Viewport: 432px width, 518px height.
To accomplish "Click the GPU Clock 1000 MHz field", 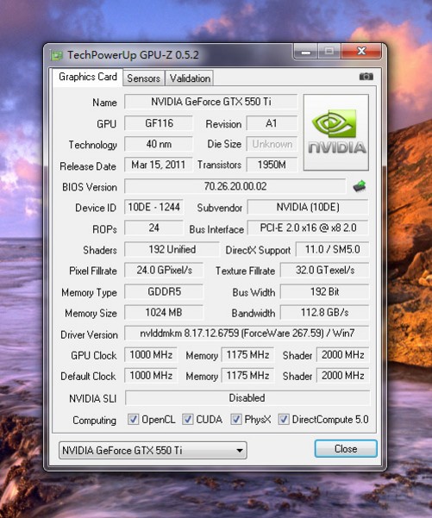I will 151,355.
